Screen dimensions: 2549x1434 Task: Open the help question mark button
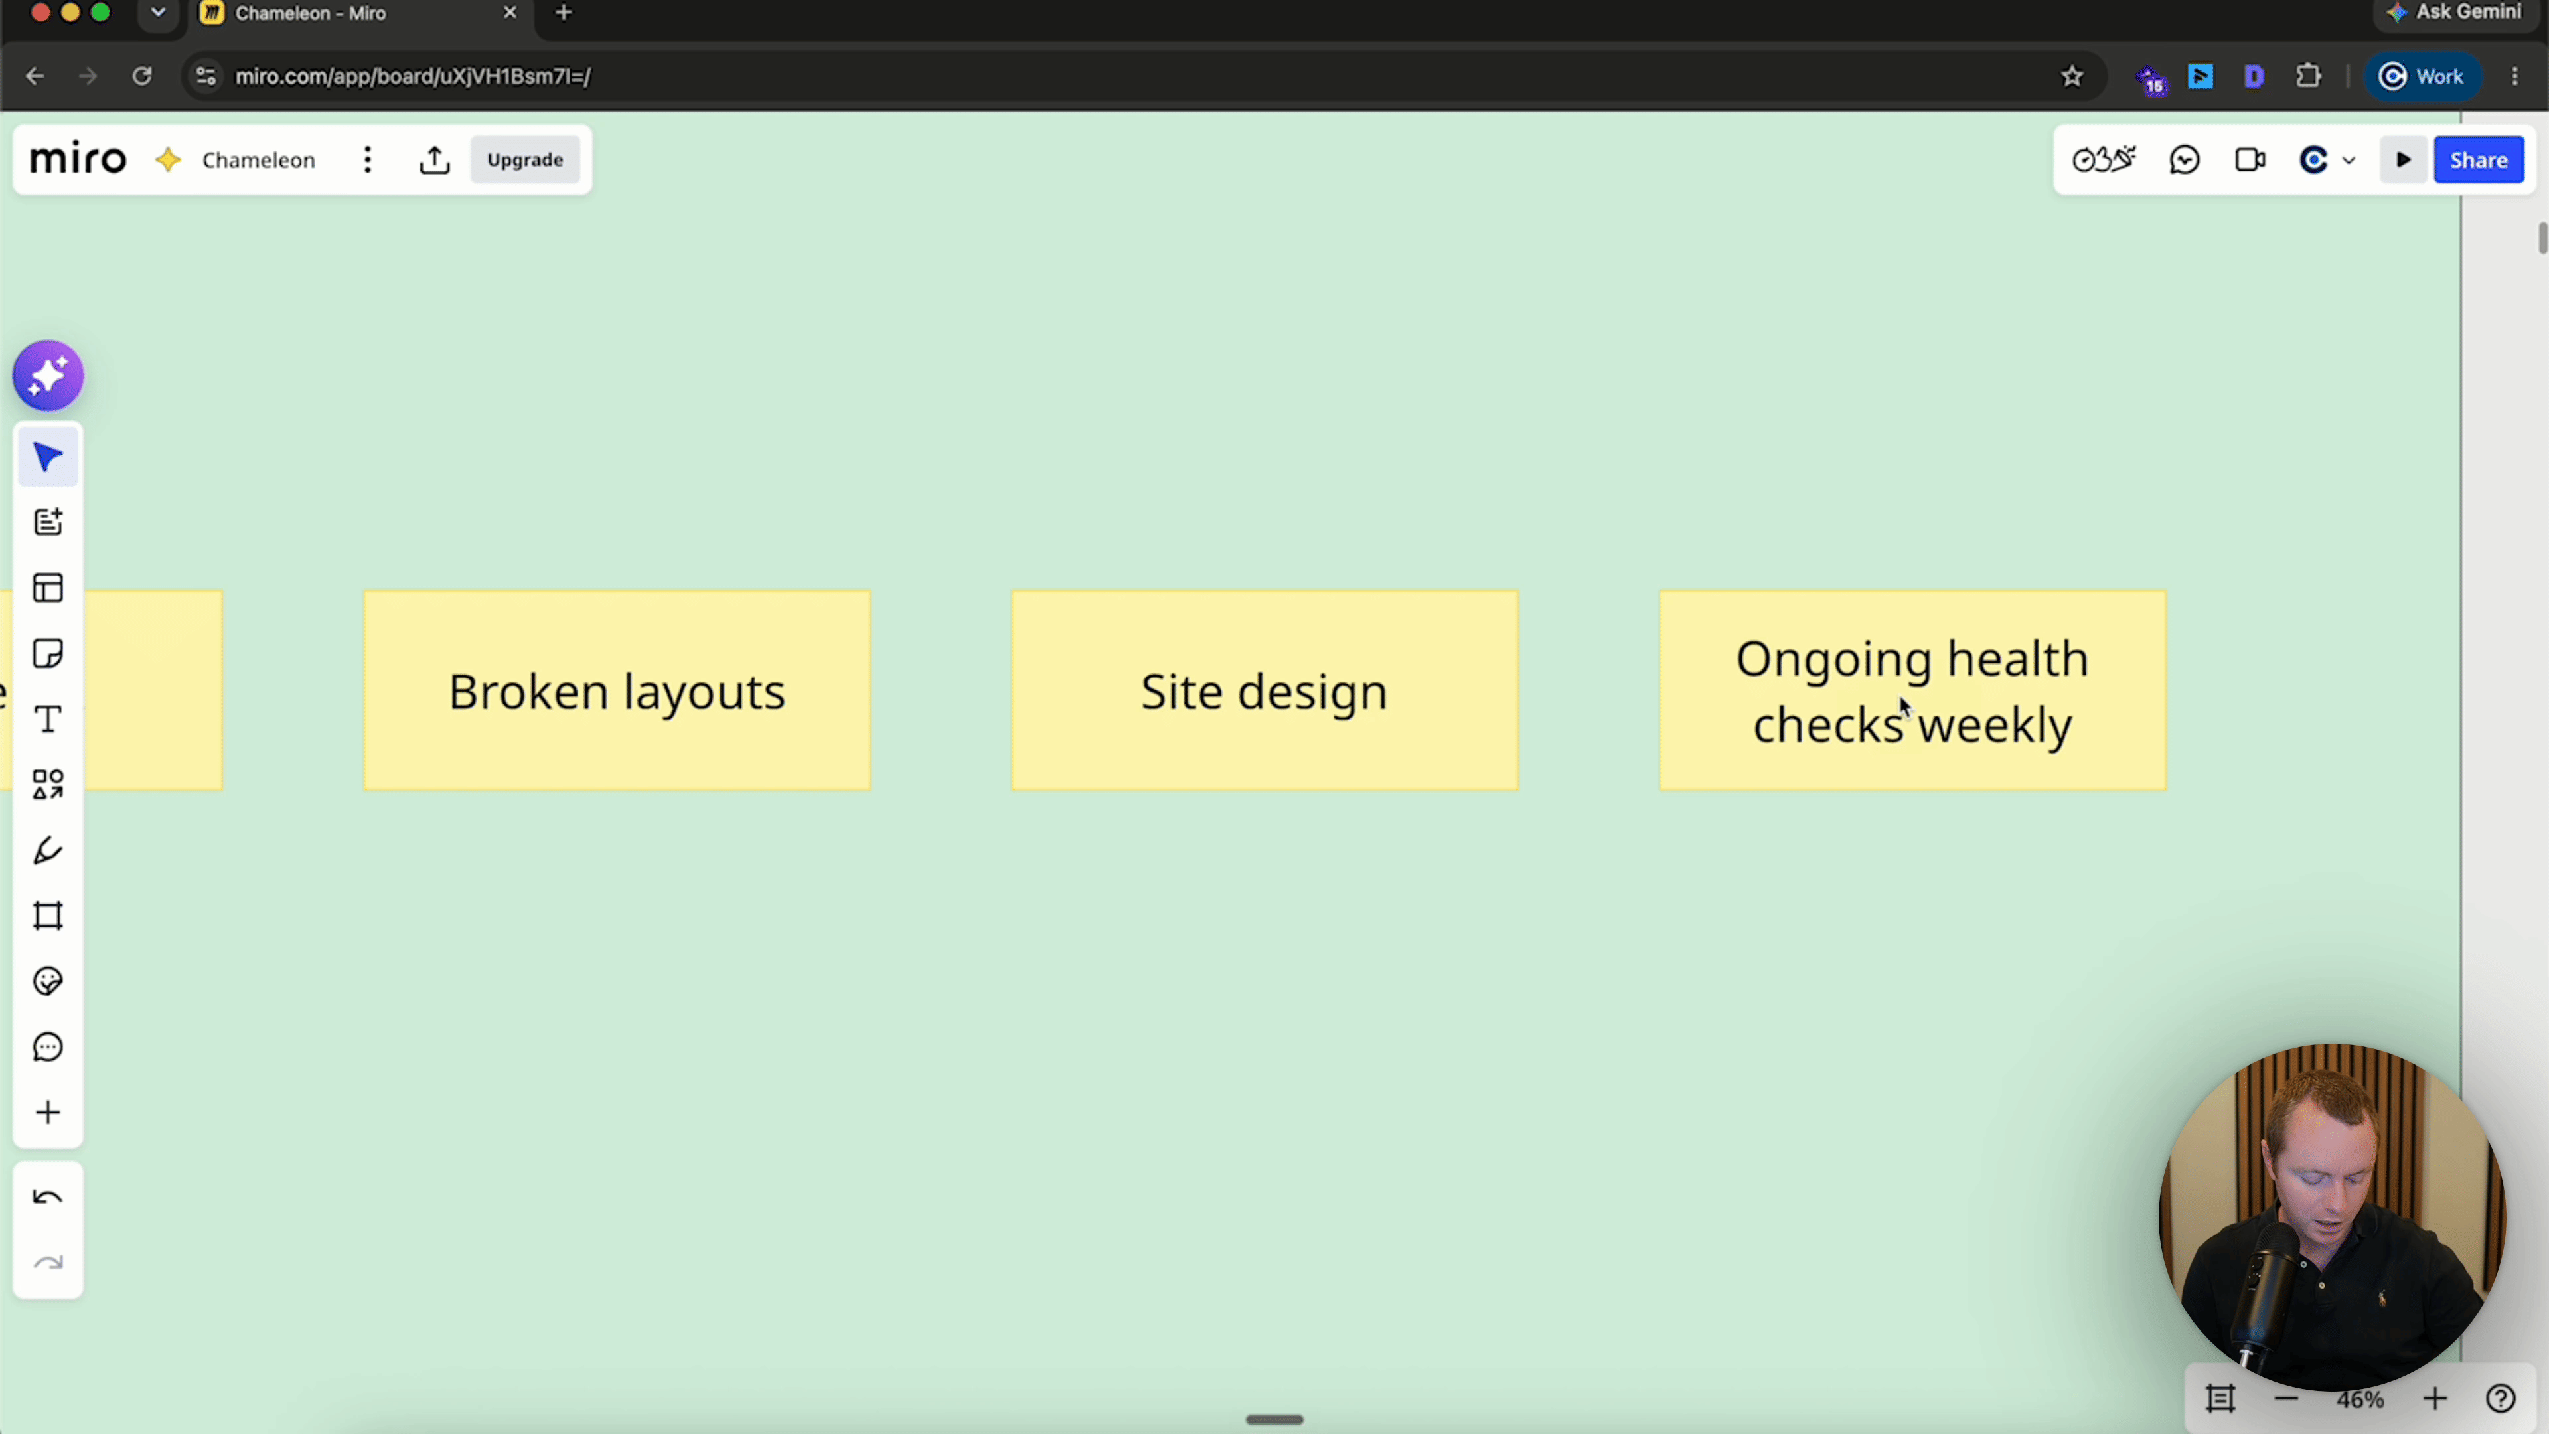tap(2501, 1399)
